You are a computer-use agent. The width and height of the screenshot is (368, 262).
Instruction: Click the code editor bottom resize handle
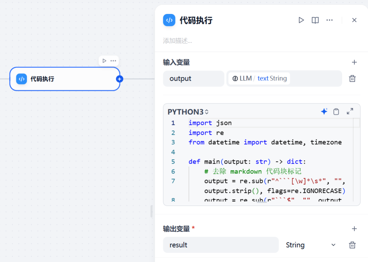261,202
